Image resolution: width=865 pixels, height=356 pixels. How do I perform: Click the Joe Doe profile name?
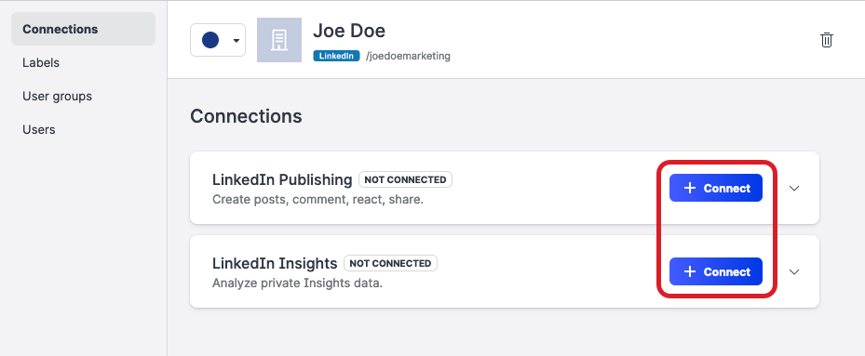point(349,31)
